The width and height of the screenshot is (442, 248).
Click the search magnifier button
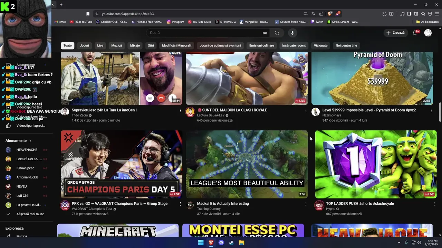point(277,33)
